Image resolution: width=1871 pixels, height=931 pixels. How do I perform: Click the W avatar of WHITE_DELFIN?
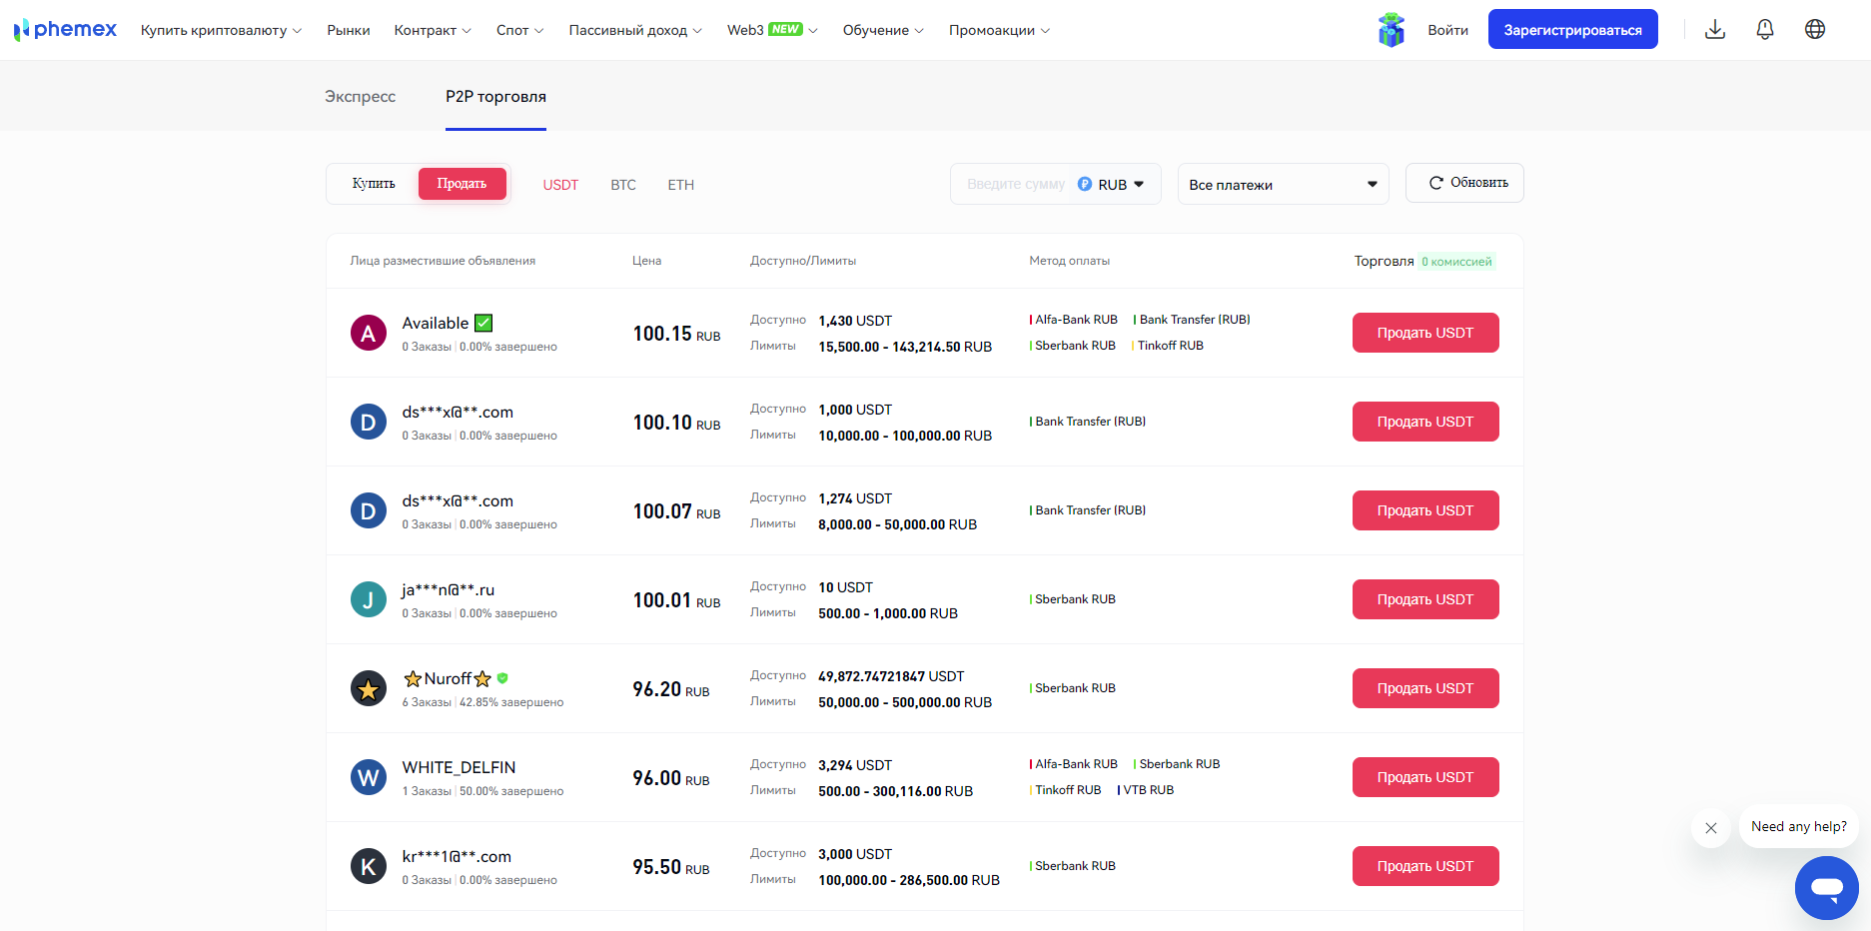click(x=369, y=777)
